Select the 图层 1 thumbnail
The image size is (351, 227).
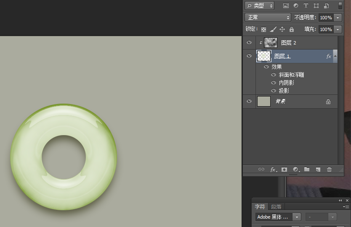264,56
